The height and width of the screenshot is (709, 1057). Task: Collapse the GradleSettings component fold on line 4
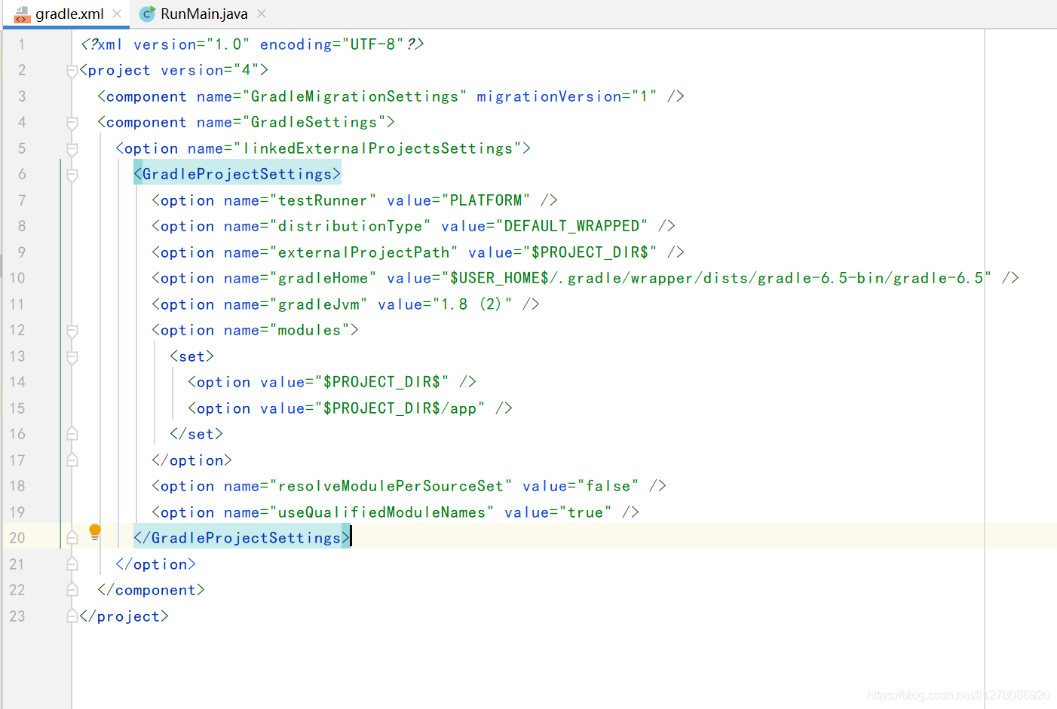click(x=72, y=123)
